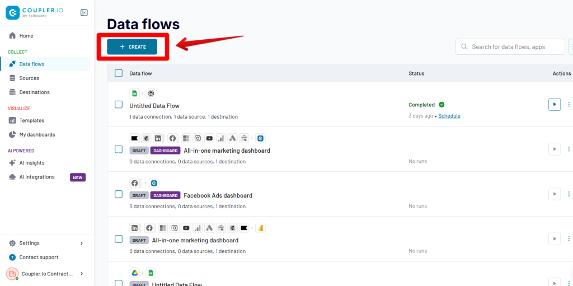Run the completed Untitled Data Flow
The width and height of the screenshot is (573, 286).
pos(555,104)
